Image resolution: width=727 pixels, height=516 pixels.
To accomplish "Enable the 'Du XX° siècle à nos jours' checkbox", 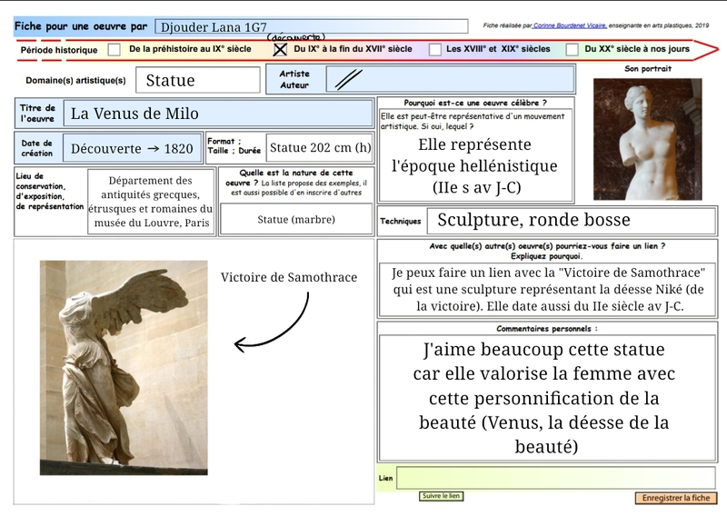I will pos(573,49).
